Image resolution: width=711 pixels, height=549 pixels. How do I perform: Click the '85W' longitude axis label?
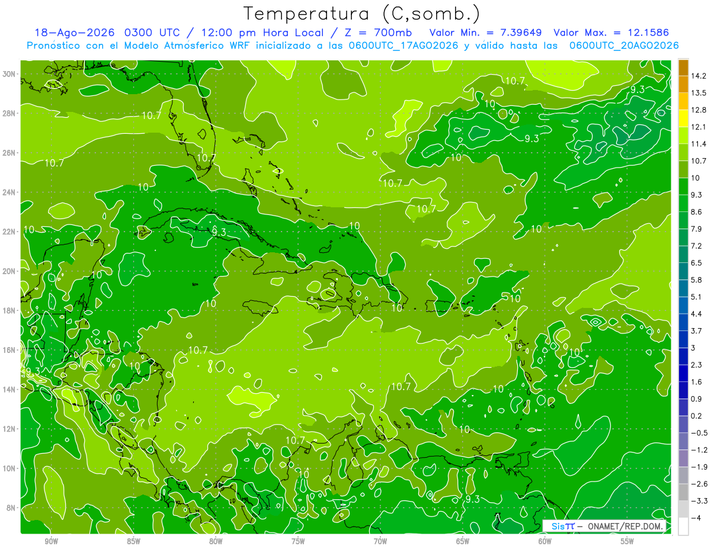click(x=133, y=541)
